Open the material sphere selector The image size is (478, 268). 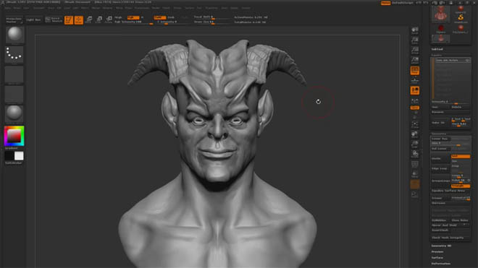click(x=14, y=113)
